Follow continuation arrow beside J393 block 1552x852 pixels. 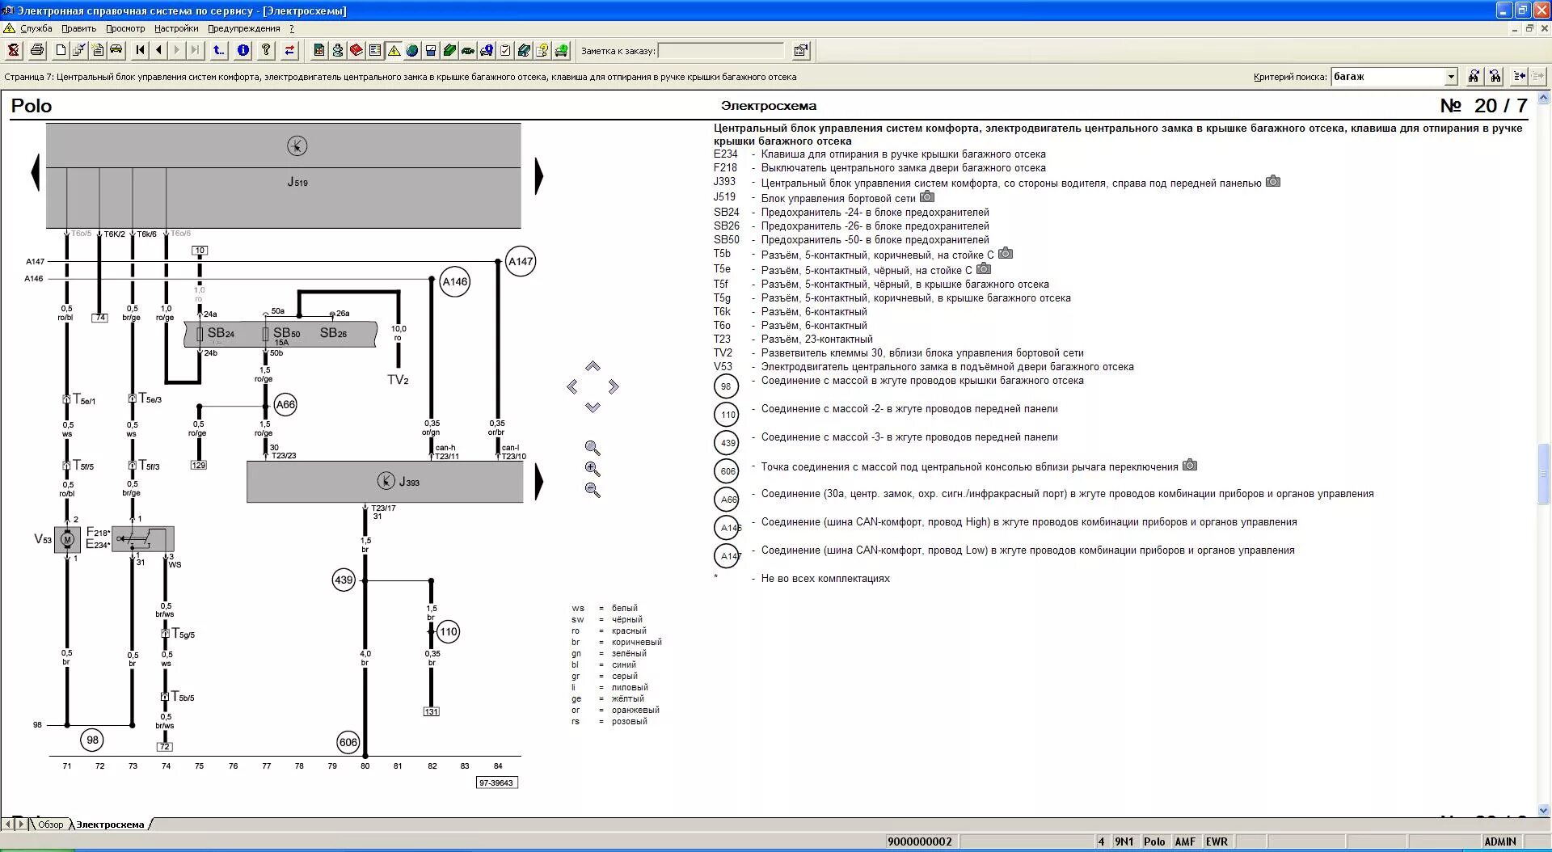click(x=539, y=482)
